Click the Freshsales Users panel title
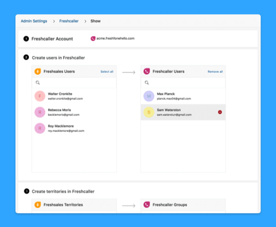Viewport: 276px width, 227px height. click(x=59, y=72)
